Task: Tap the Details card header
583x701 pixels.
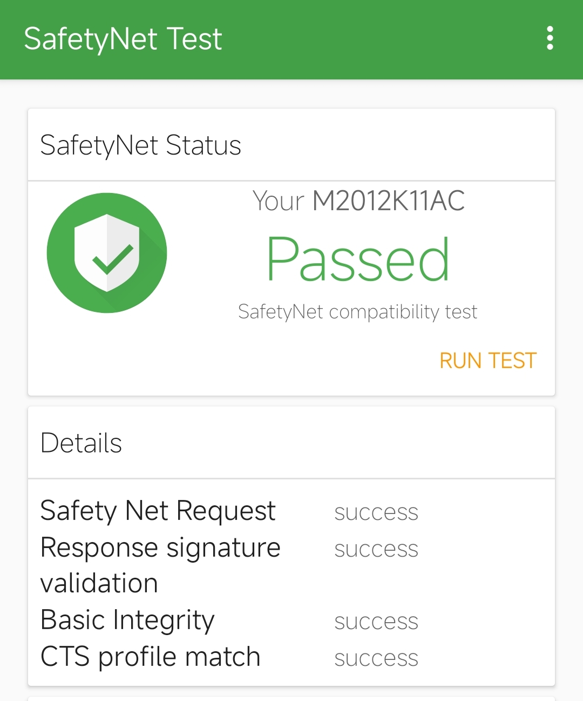Action: tap(291, 443)
